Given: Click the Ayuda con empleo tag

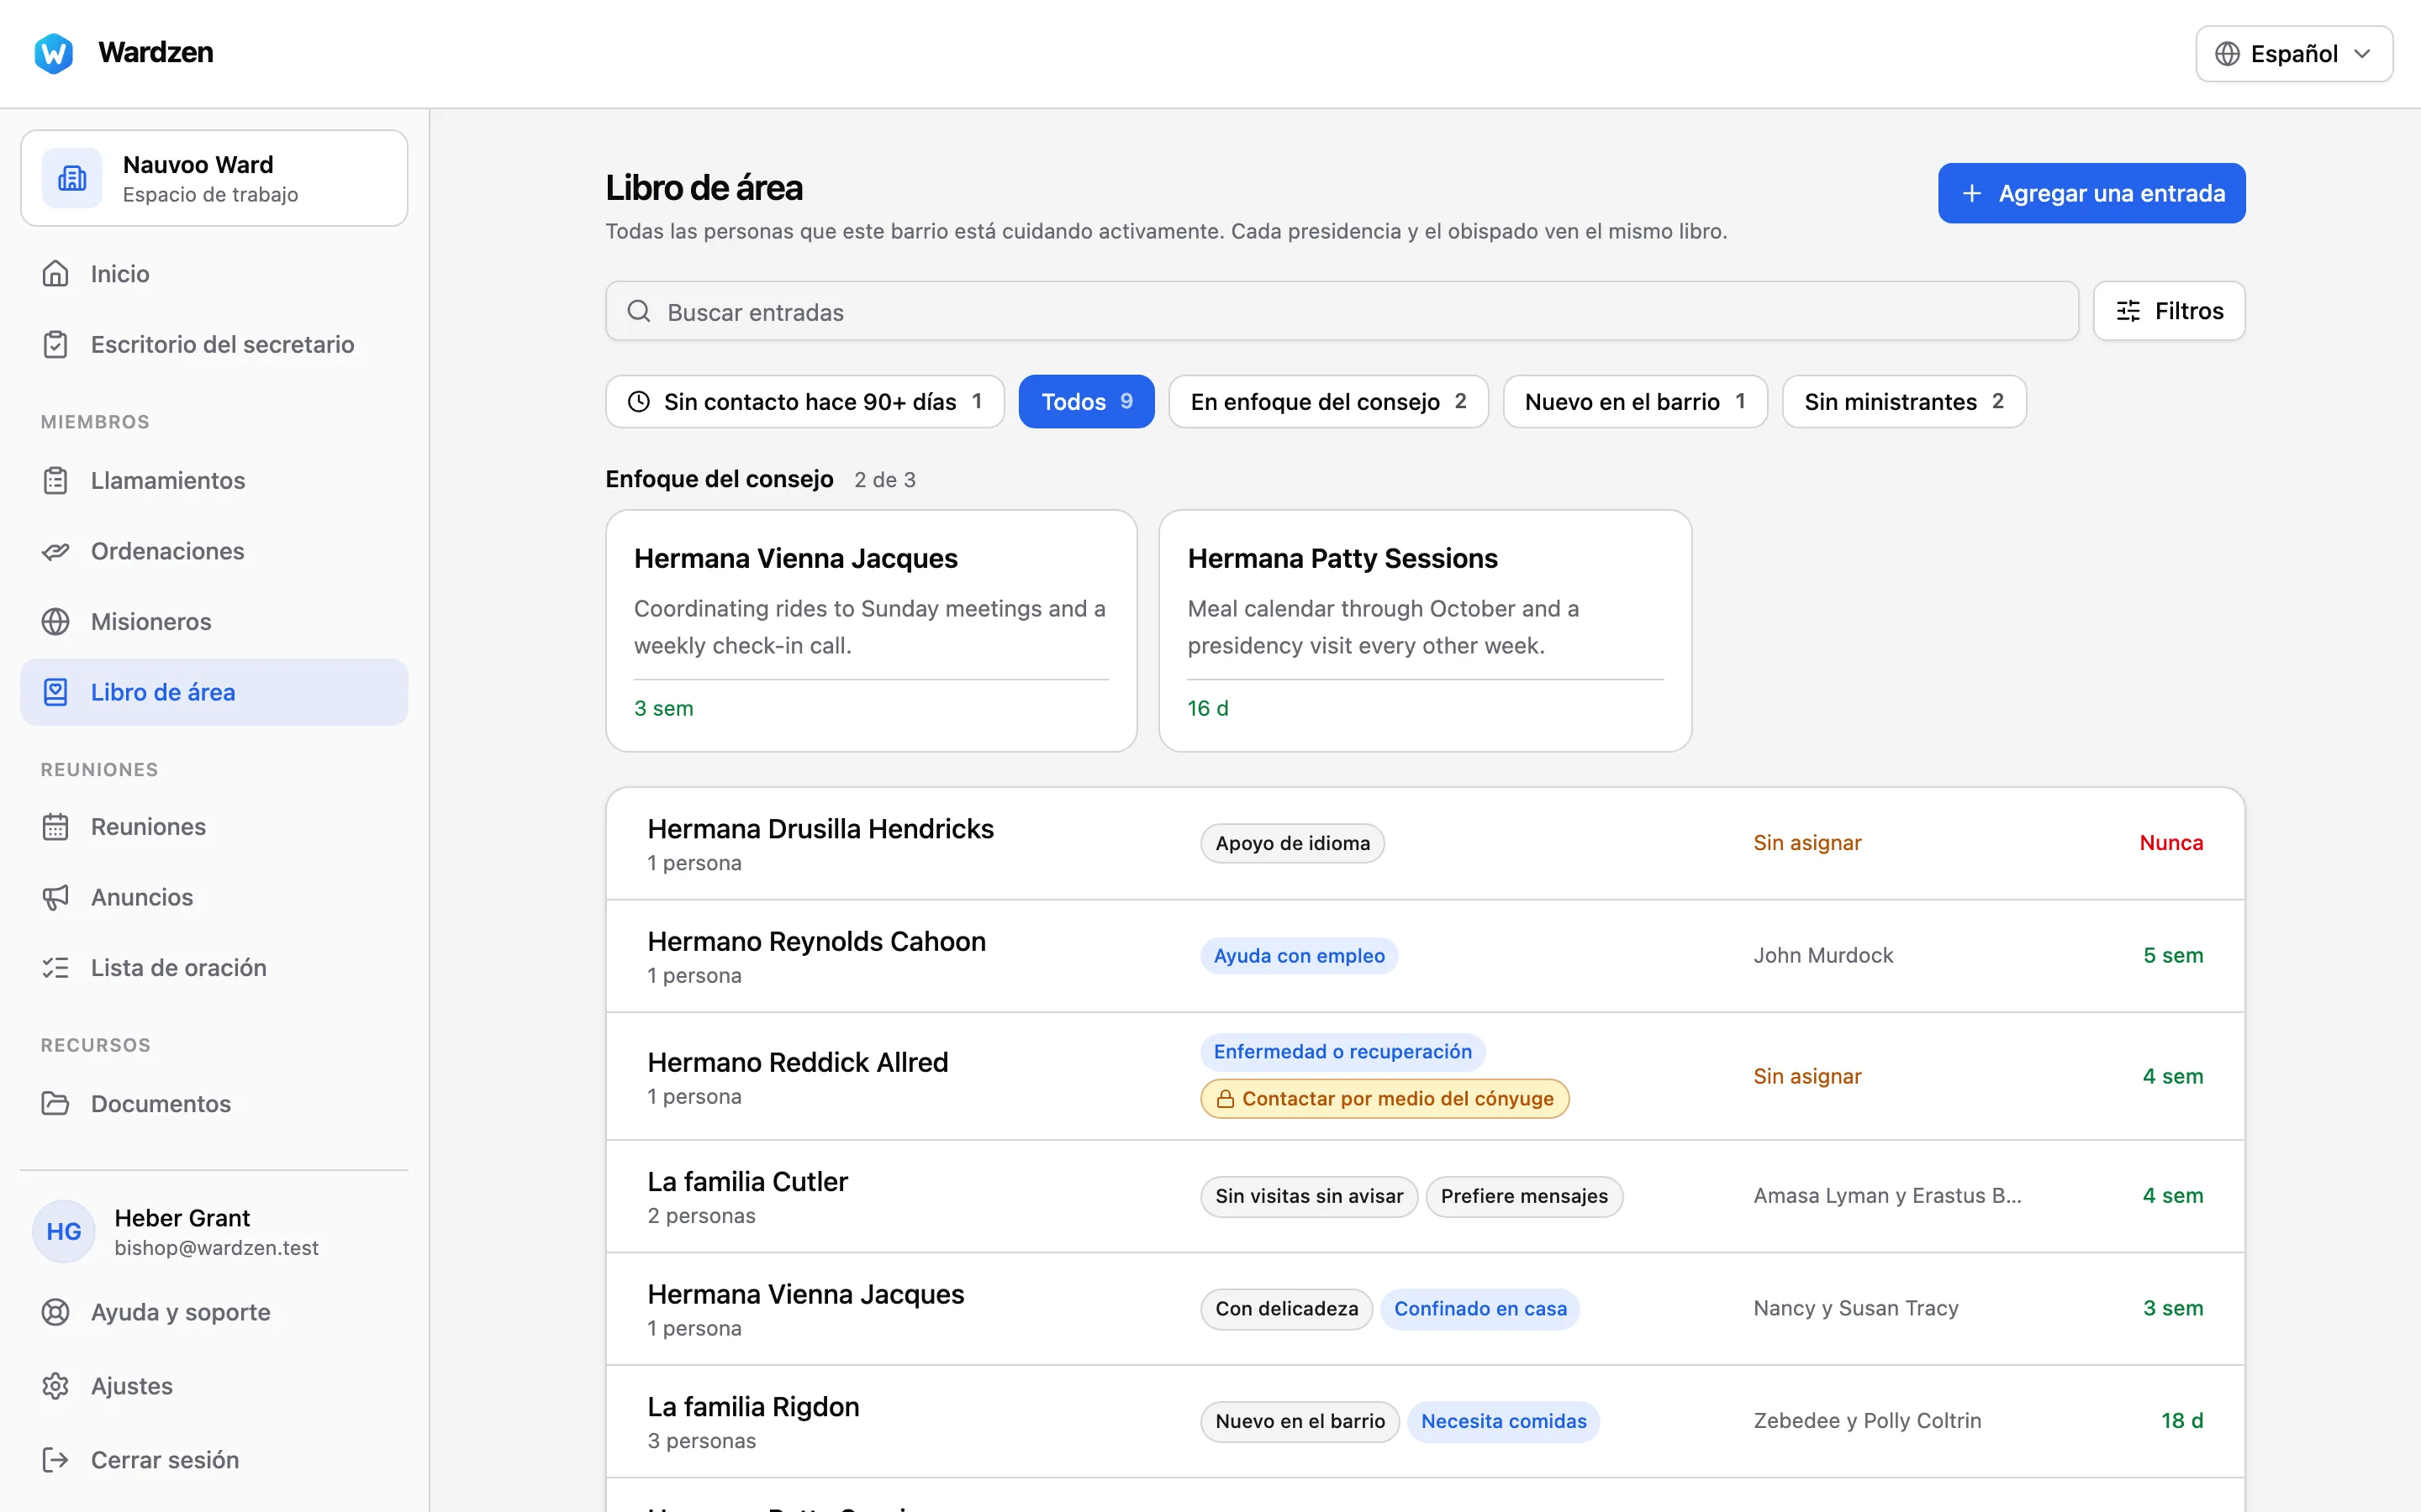Looking at the screenshot, I should (1299, 955).
